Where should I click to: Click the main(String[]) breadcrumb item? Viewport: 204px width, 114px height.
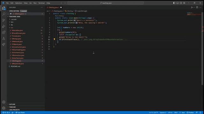point(81,11)
